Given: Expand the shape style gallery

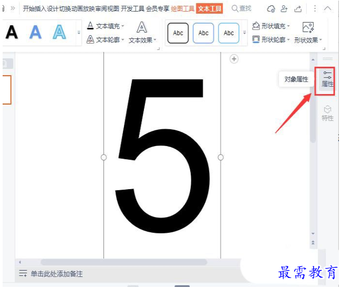Looking at the screenshot, I should [x=244, y=33].
